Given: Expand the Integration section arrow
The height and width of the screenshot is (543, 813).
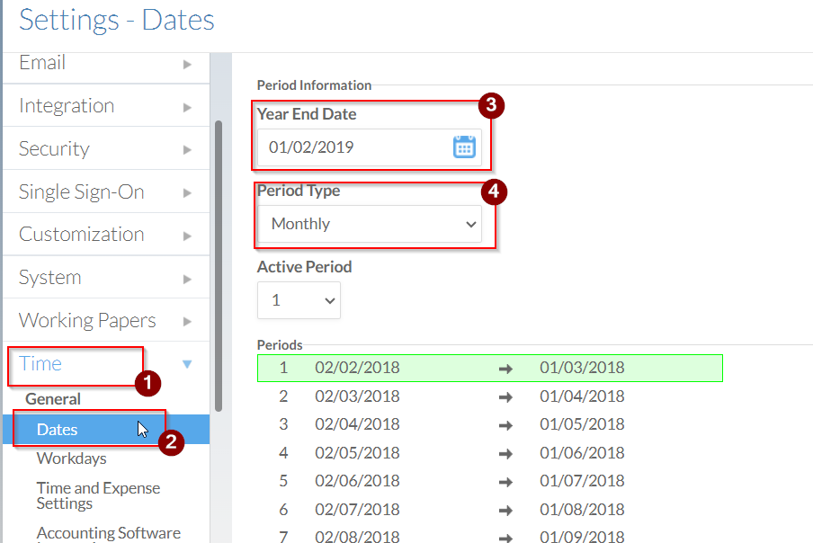Looking at the screenshot, I should tap(187, 107).
